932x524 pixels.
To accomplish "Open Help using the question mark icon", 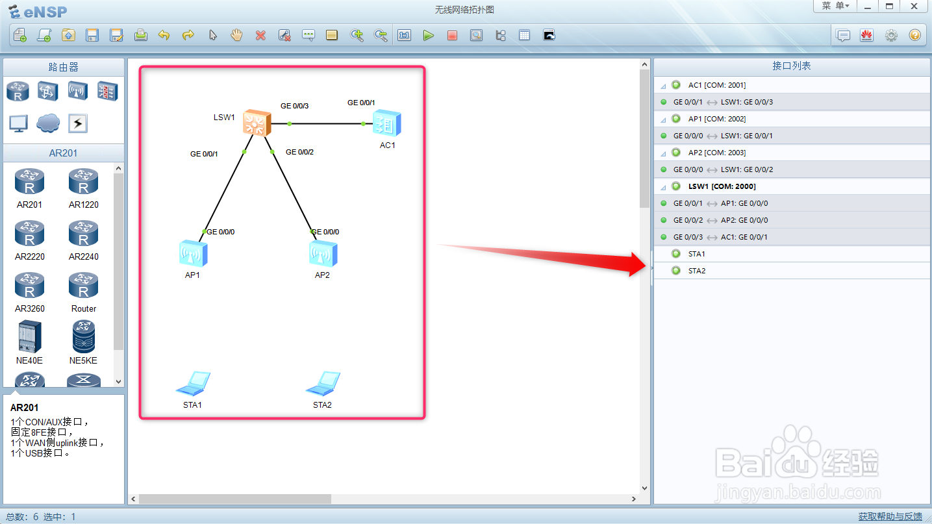I will [x=914, y=35].
